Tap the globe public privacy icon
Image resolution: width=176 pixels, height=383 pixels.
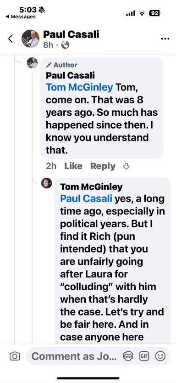(65, 45)
